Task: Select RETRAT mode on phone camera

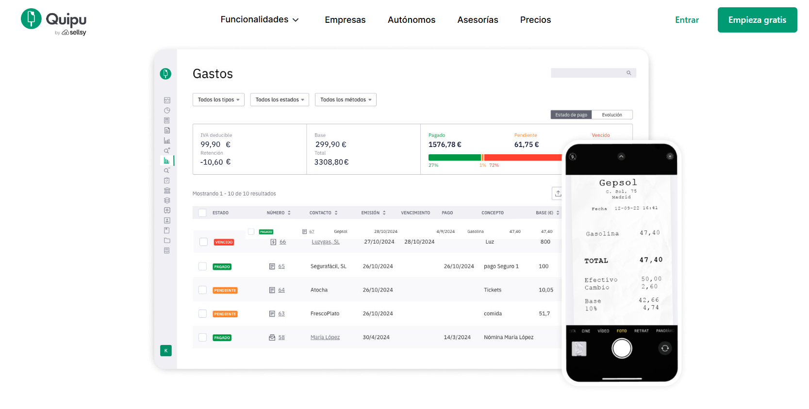Action: (x=641, y=331)
